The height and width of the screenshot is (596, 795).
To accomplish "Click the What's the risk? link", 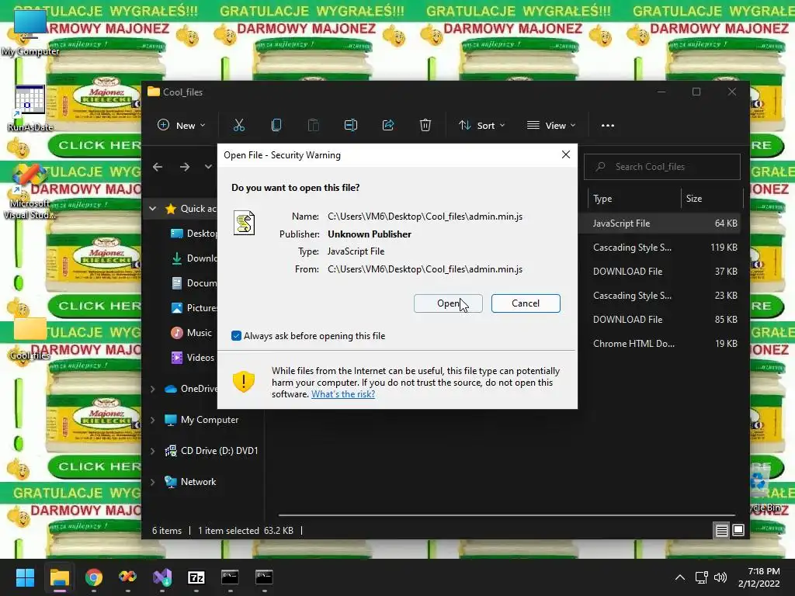I will [343, 393].
